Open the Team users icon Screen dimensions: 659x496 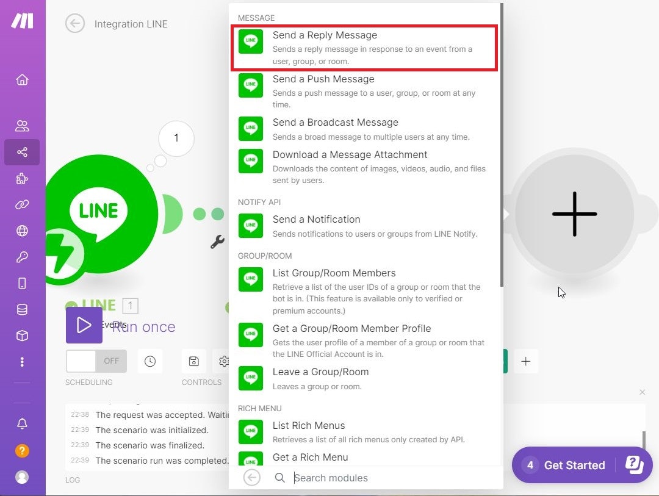click(23, 126)
